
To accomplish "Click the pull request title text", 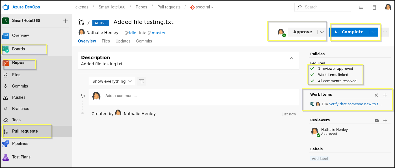I will coord(144,22).
